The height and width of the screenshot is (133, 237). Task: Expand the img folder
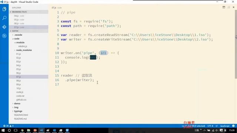point(29,108)
